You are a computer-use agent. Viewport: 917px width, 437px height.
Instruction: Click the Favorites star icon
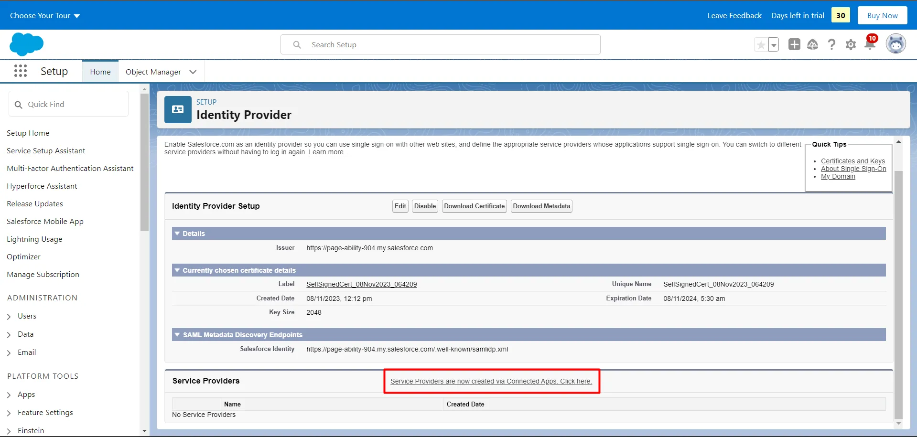[x=761, y=45]
